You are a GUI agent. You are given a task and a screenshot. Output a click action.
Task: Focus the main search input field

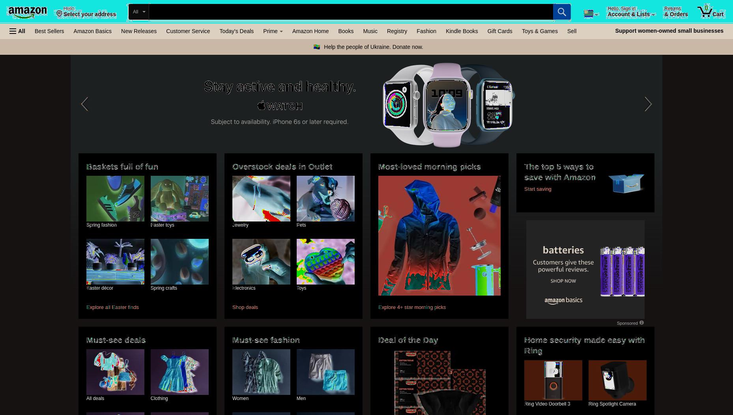pos(351,12)
